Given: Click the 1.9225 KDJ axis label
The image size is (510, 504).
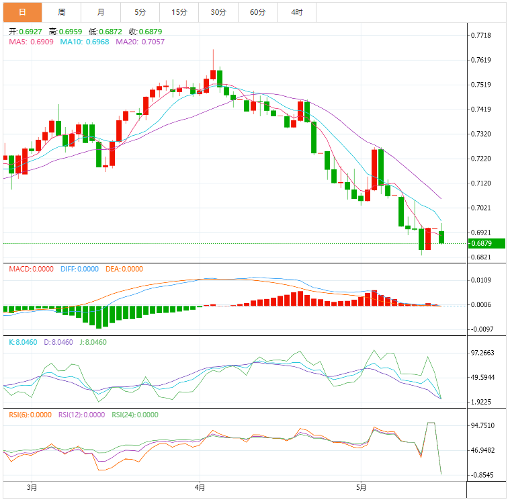Looking at the screenshot, I should (x=480, y=402).
